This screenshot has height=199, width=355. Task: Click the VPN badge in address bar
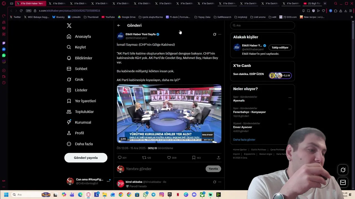pyautogui.click(x=29, y=11)
